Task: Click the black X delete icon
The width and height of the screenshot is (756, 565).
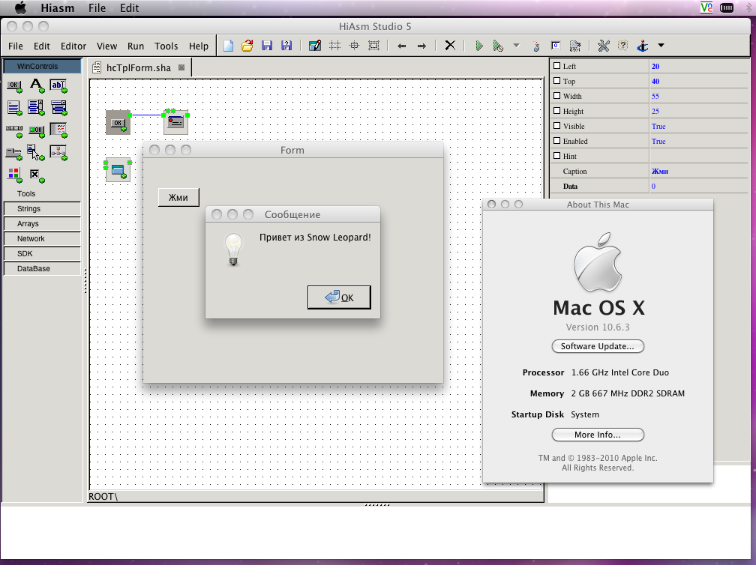Action: (x=450, y=46)
